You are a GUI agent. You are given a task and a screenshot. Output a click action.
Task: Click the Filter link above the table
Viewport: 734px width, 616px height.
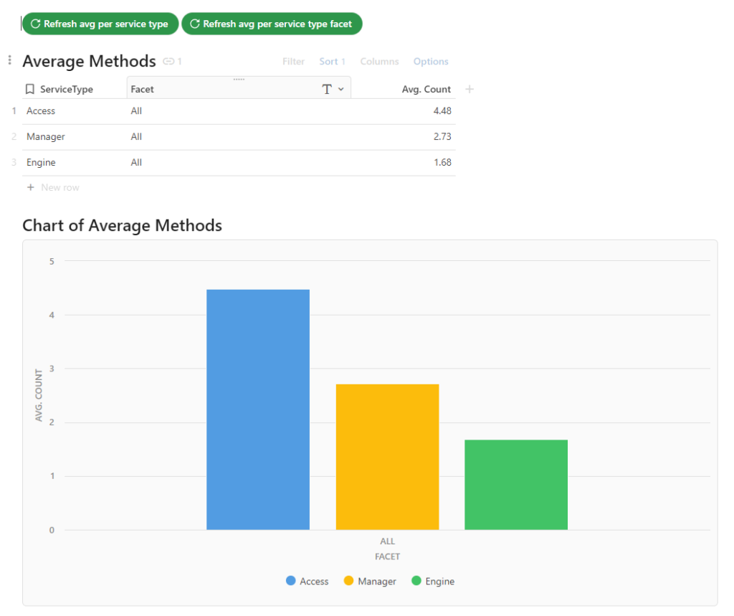pos(293,62)
